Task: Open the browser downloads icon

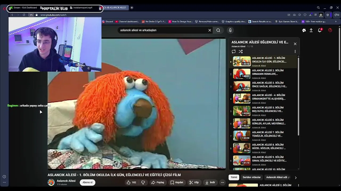Action: point(310,15)
